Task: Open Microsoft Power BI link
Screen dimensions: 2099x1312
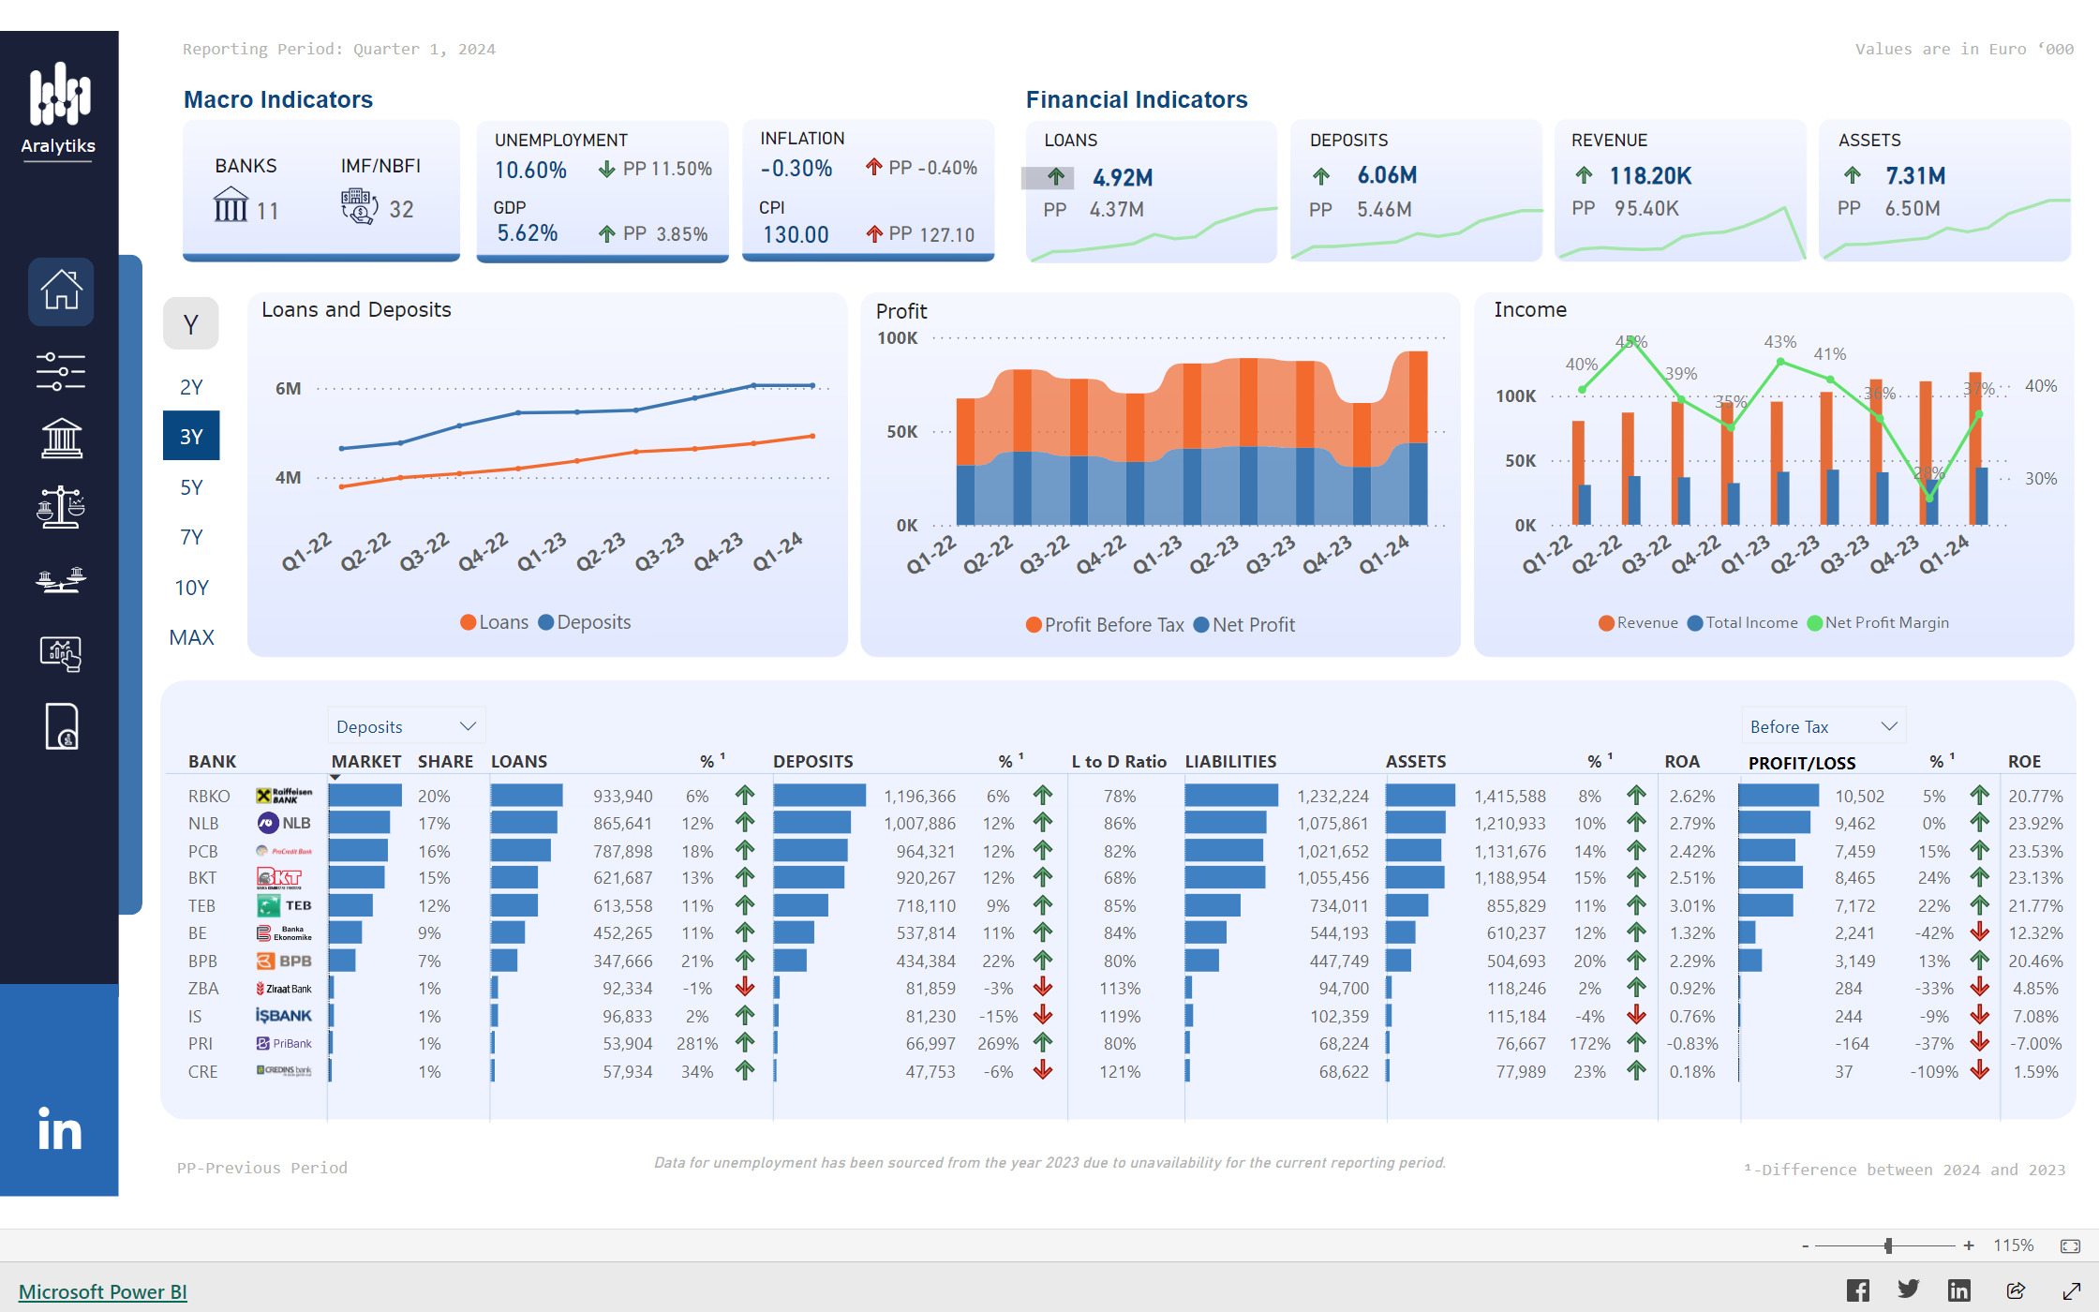Action: [103, 1291]
